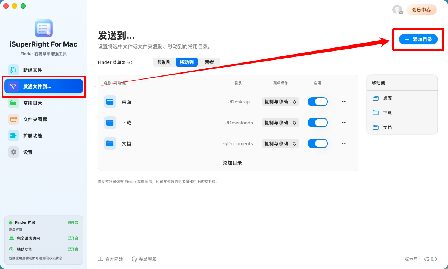The width and height of the screenshot is (448, 269).
Task: Select 移动到 display mode
Action: [x=187, y=62]
